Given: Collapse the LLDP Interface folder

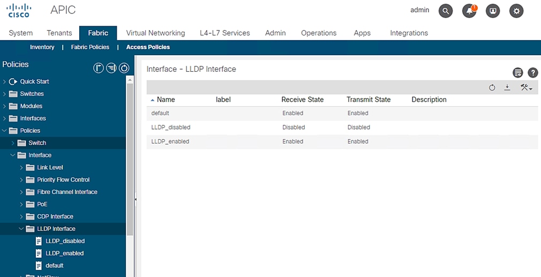Looking at the screenshot, I should (21, 229).
